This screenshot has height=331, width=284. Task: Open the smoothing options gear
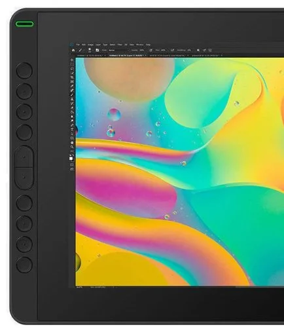click(198, 50)
